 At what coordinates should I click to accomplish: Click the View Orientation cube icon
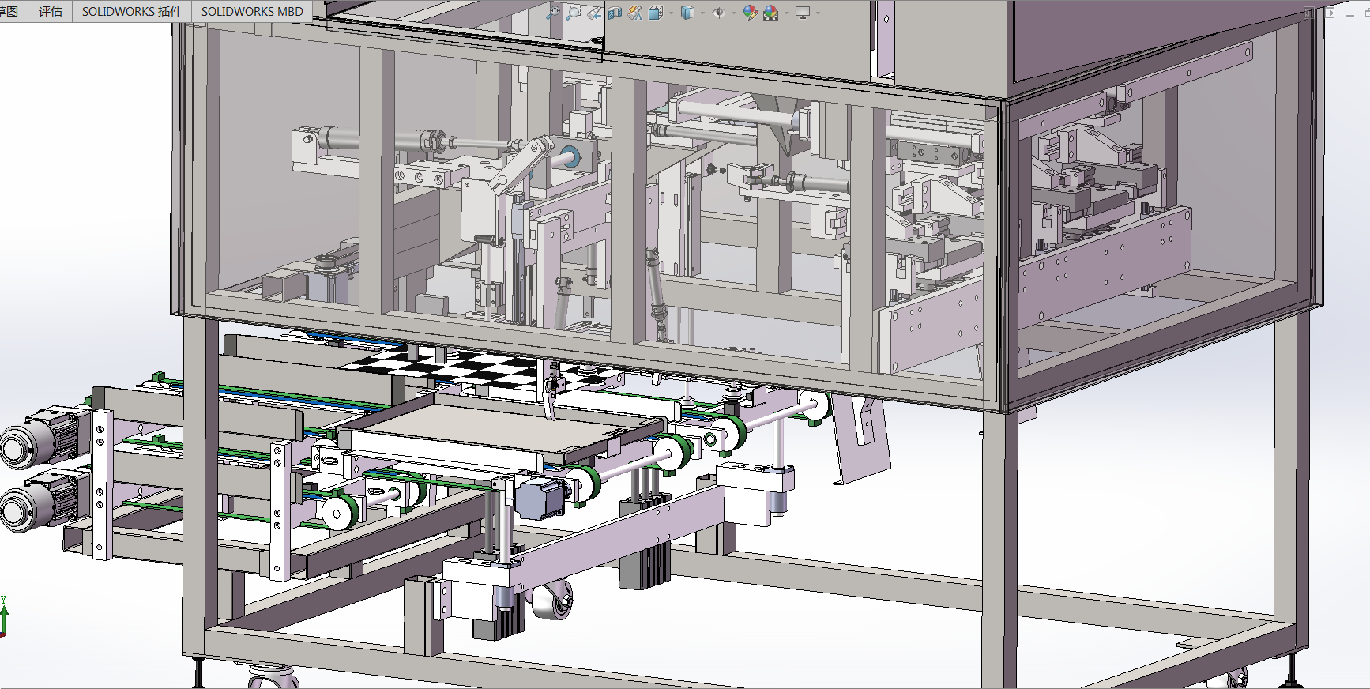pos(656,13)
